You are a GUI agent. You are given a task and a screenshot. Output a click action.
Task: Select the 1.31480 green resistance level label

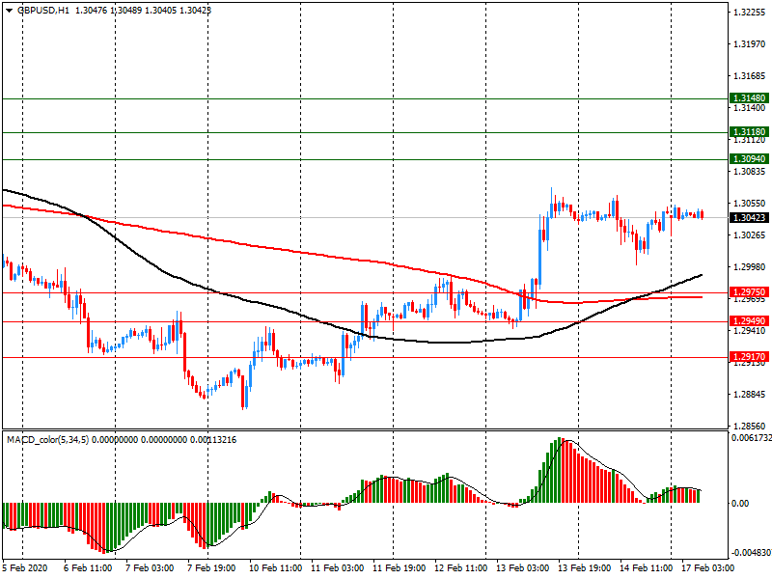coord(749,98)
